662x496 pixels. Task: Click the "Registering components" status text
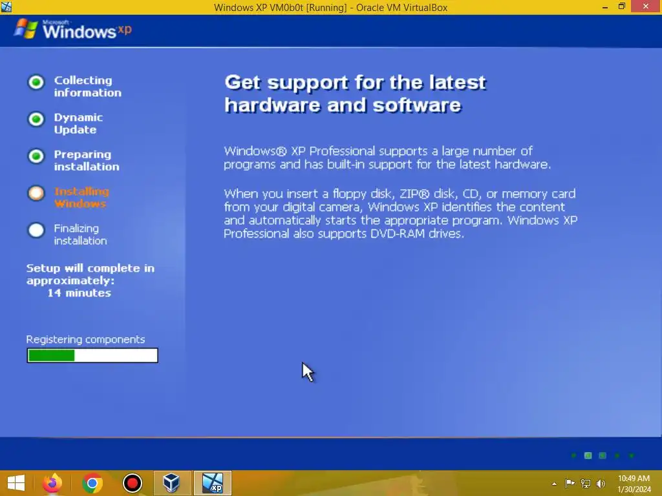85,340
